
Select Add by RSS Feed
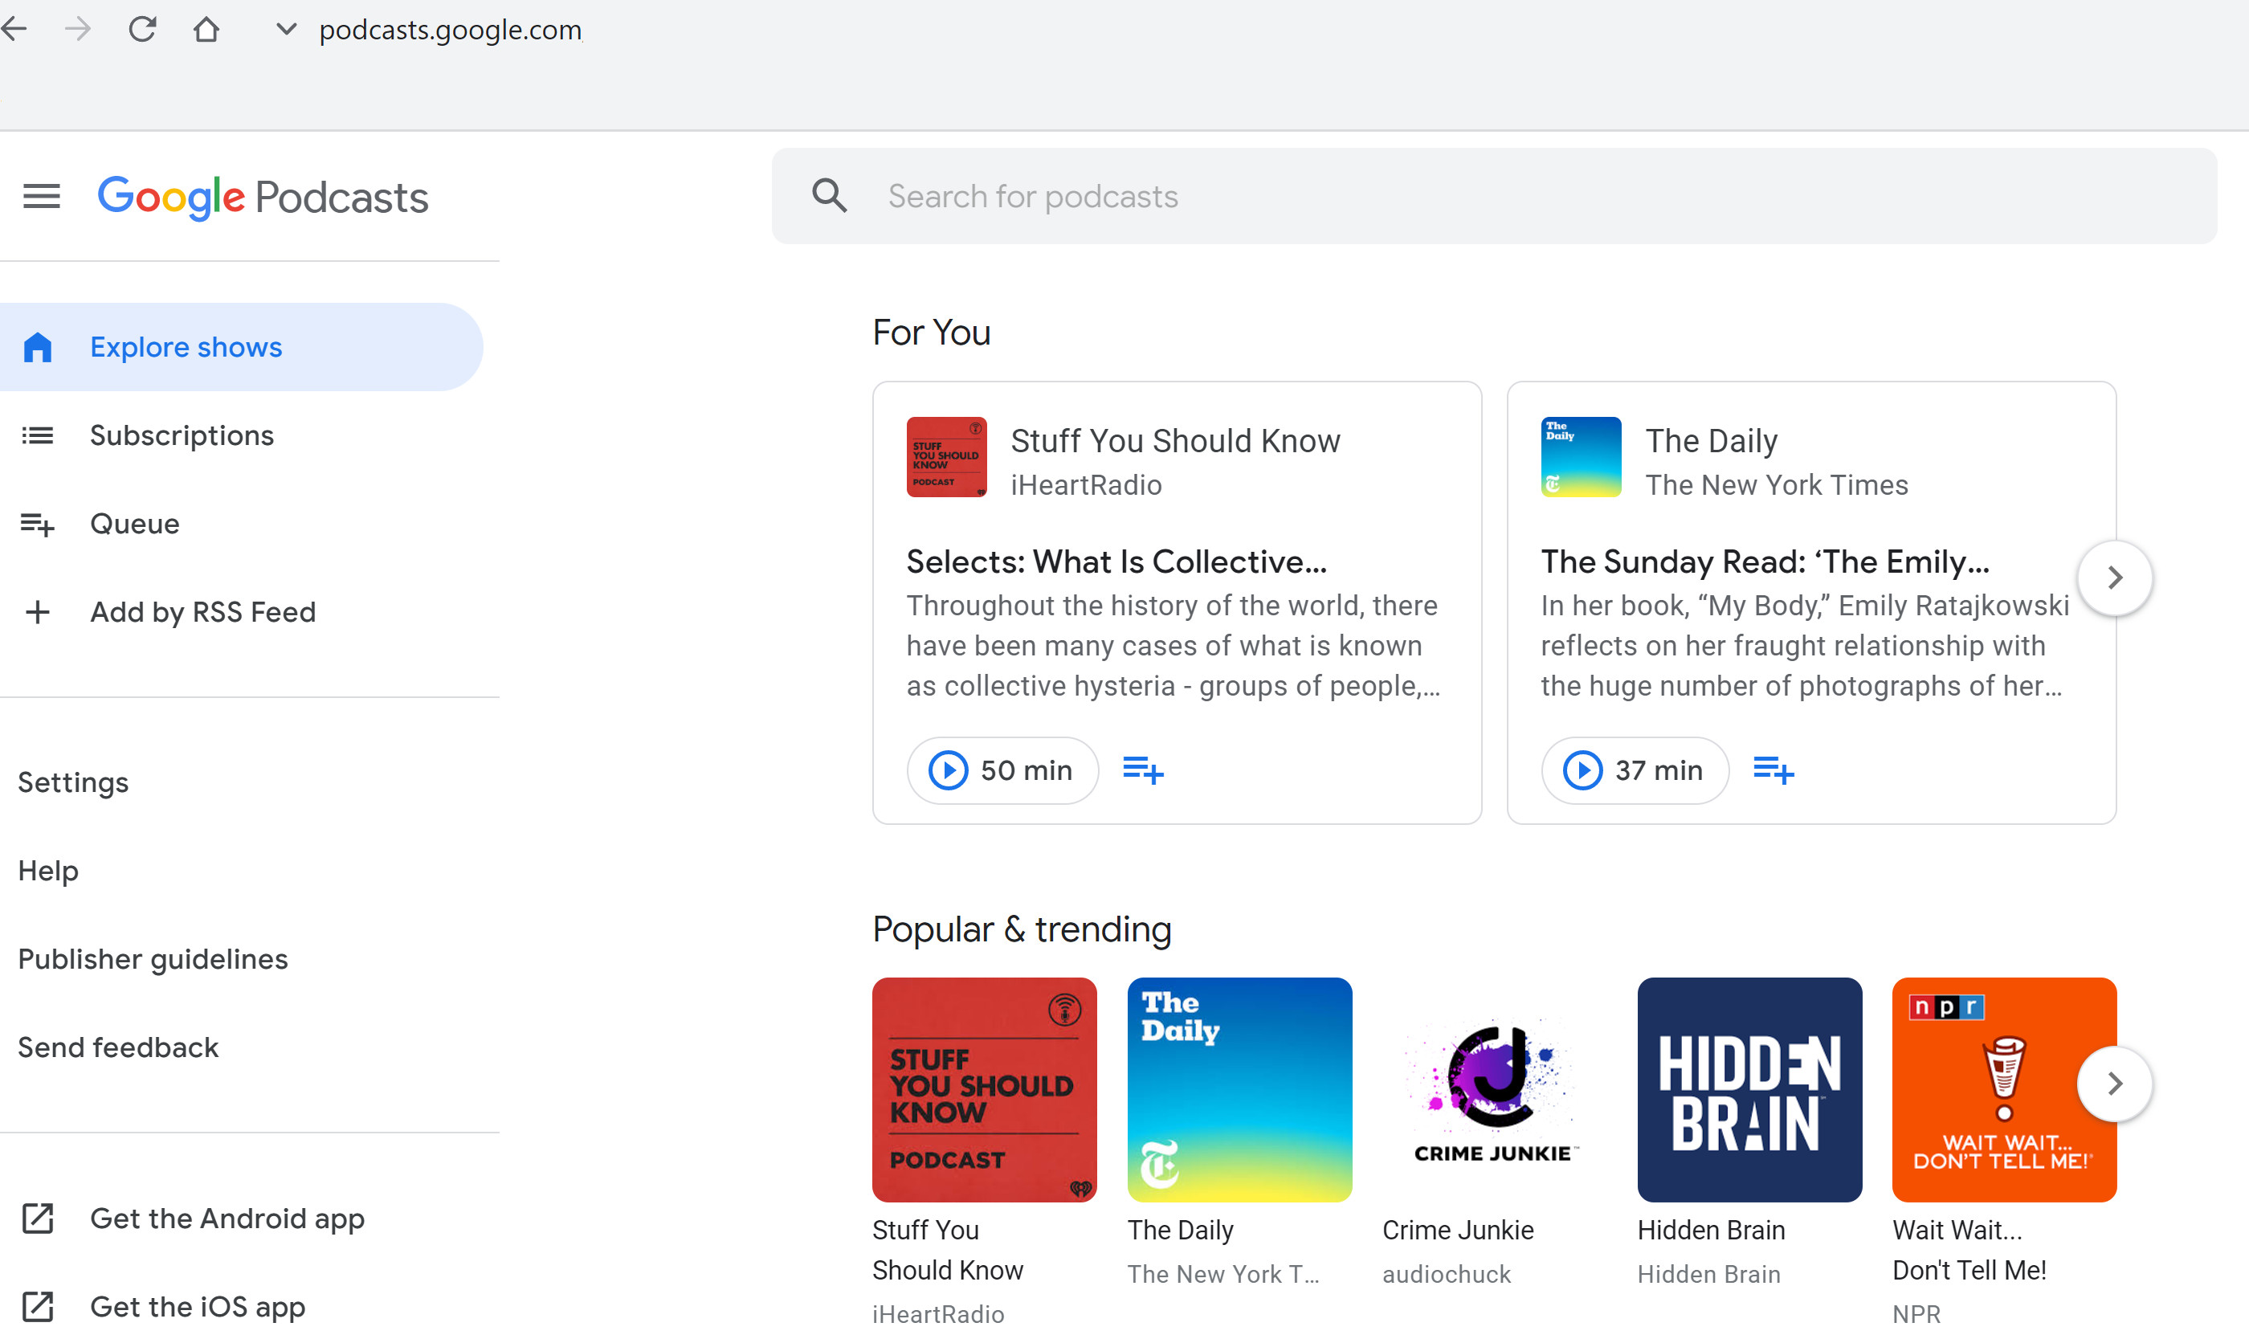(x=202, y=613)
